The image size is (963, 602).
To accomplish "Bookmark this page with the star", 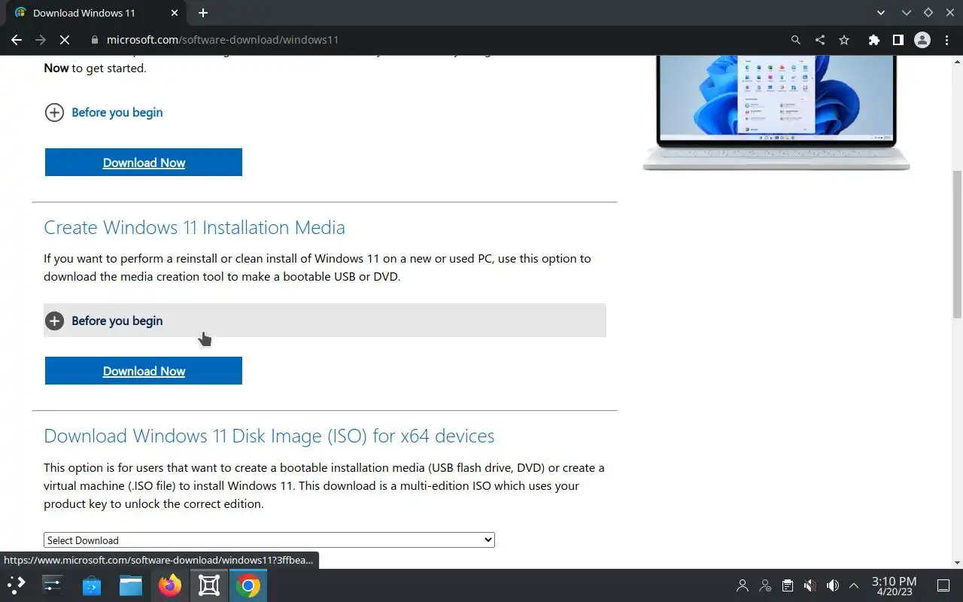I will tap(844, 40).
